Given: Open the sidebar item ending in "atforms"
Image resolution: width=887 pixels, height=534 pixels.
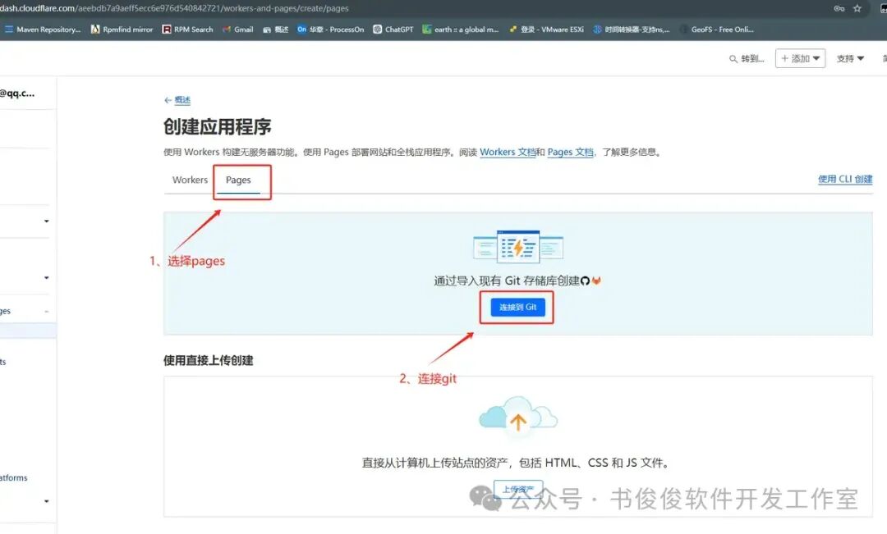Looking at the screenshot, I should point(14,477).
